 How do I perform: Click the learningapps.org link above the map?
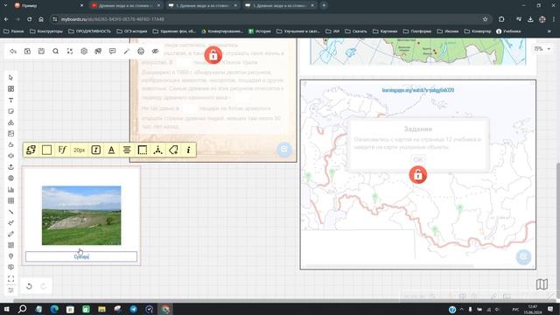(418, 90)
